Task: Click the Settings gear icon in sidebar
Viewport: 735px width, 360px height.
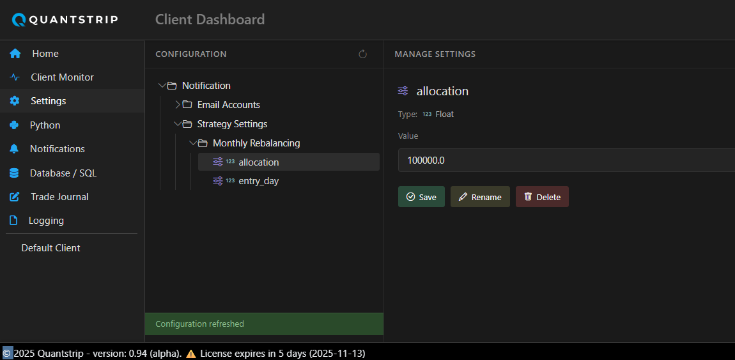Action: coord(15,101)
